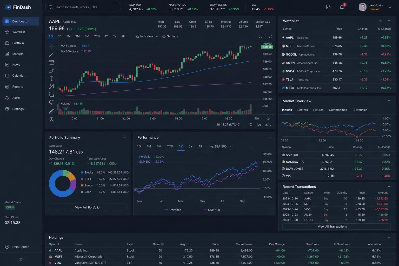Expand the user account menu chevron
The image size is (399, 266).
click(x=390, y=7)
